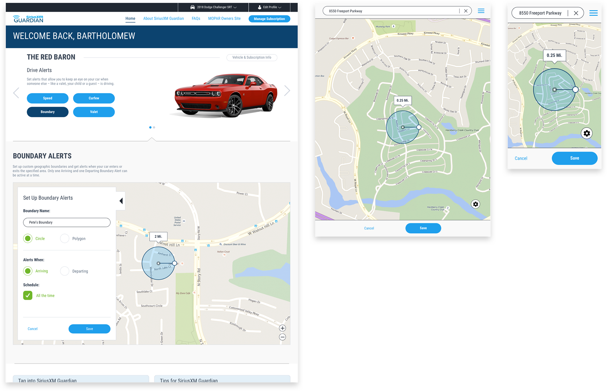
Task: Click the map zoom-out minus icon
Action: click(282, 337)
